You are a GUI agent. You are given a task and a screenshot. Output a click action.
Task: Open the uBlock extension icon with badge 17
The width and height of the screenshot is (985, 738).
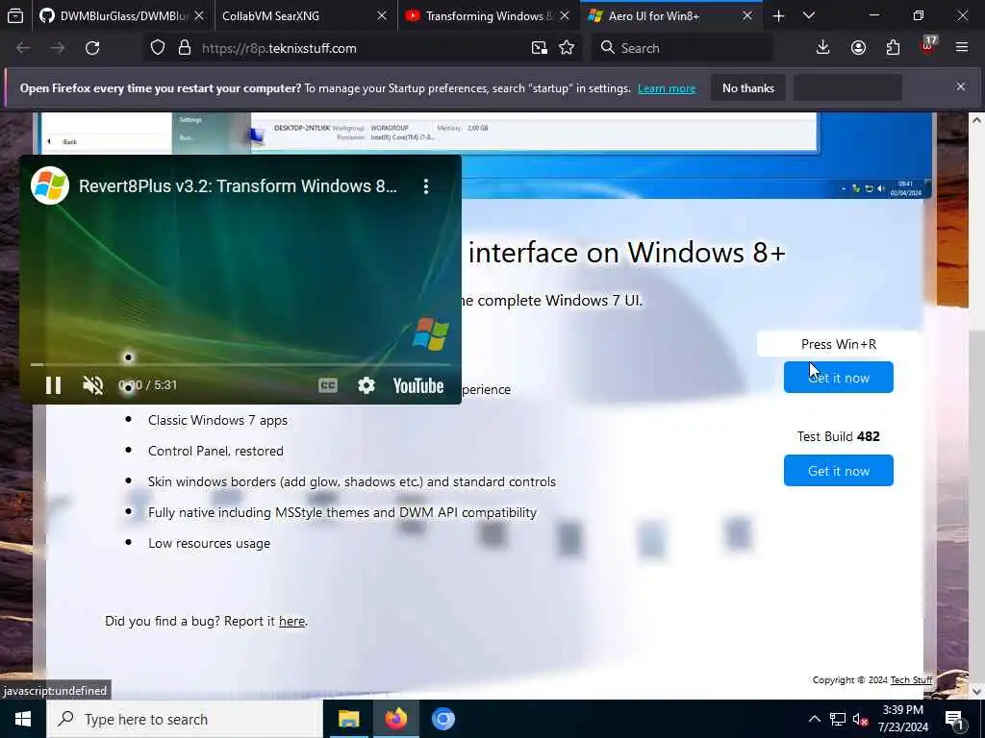click(x=928, y=48)
